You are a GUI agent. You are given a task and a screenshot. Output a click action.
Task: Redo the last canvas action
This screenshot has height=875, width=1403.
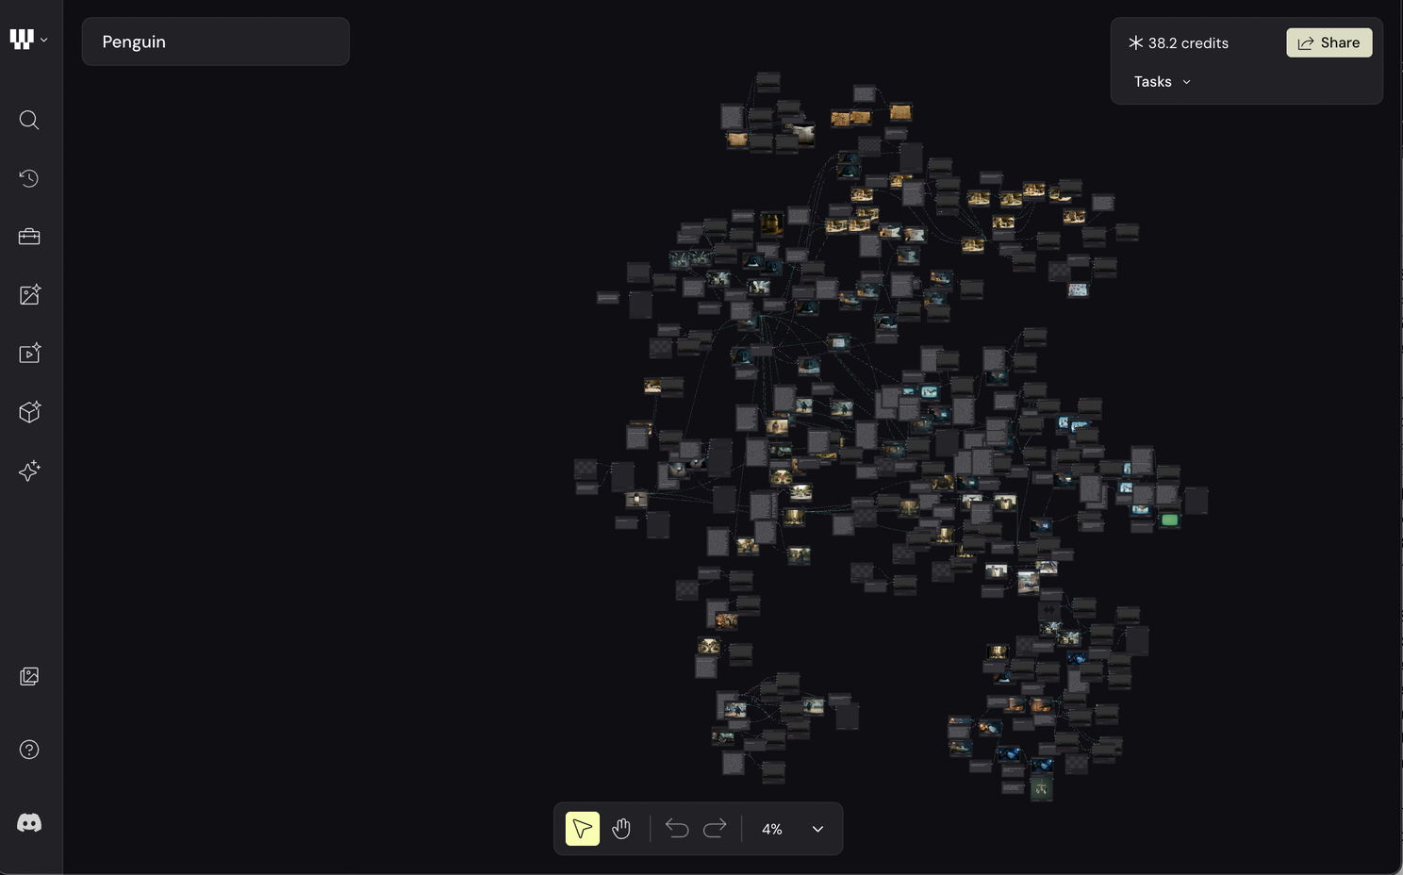click(716, 829)
